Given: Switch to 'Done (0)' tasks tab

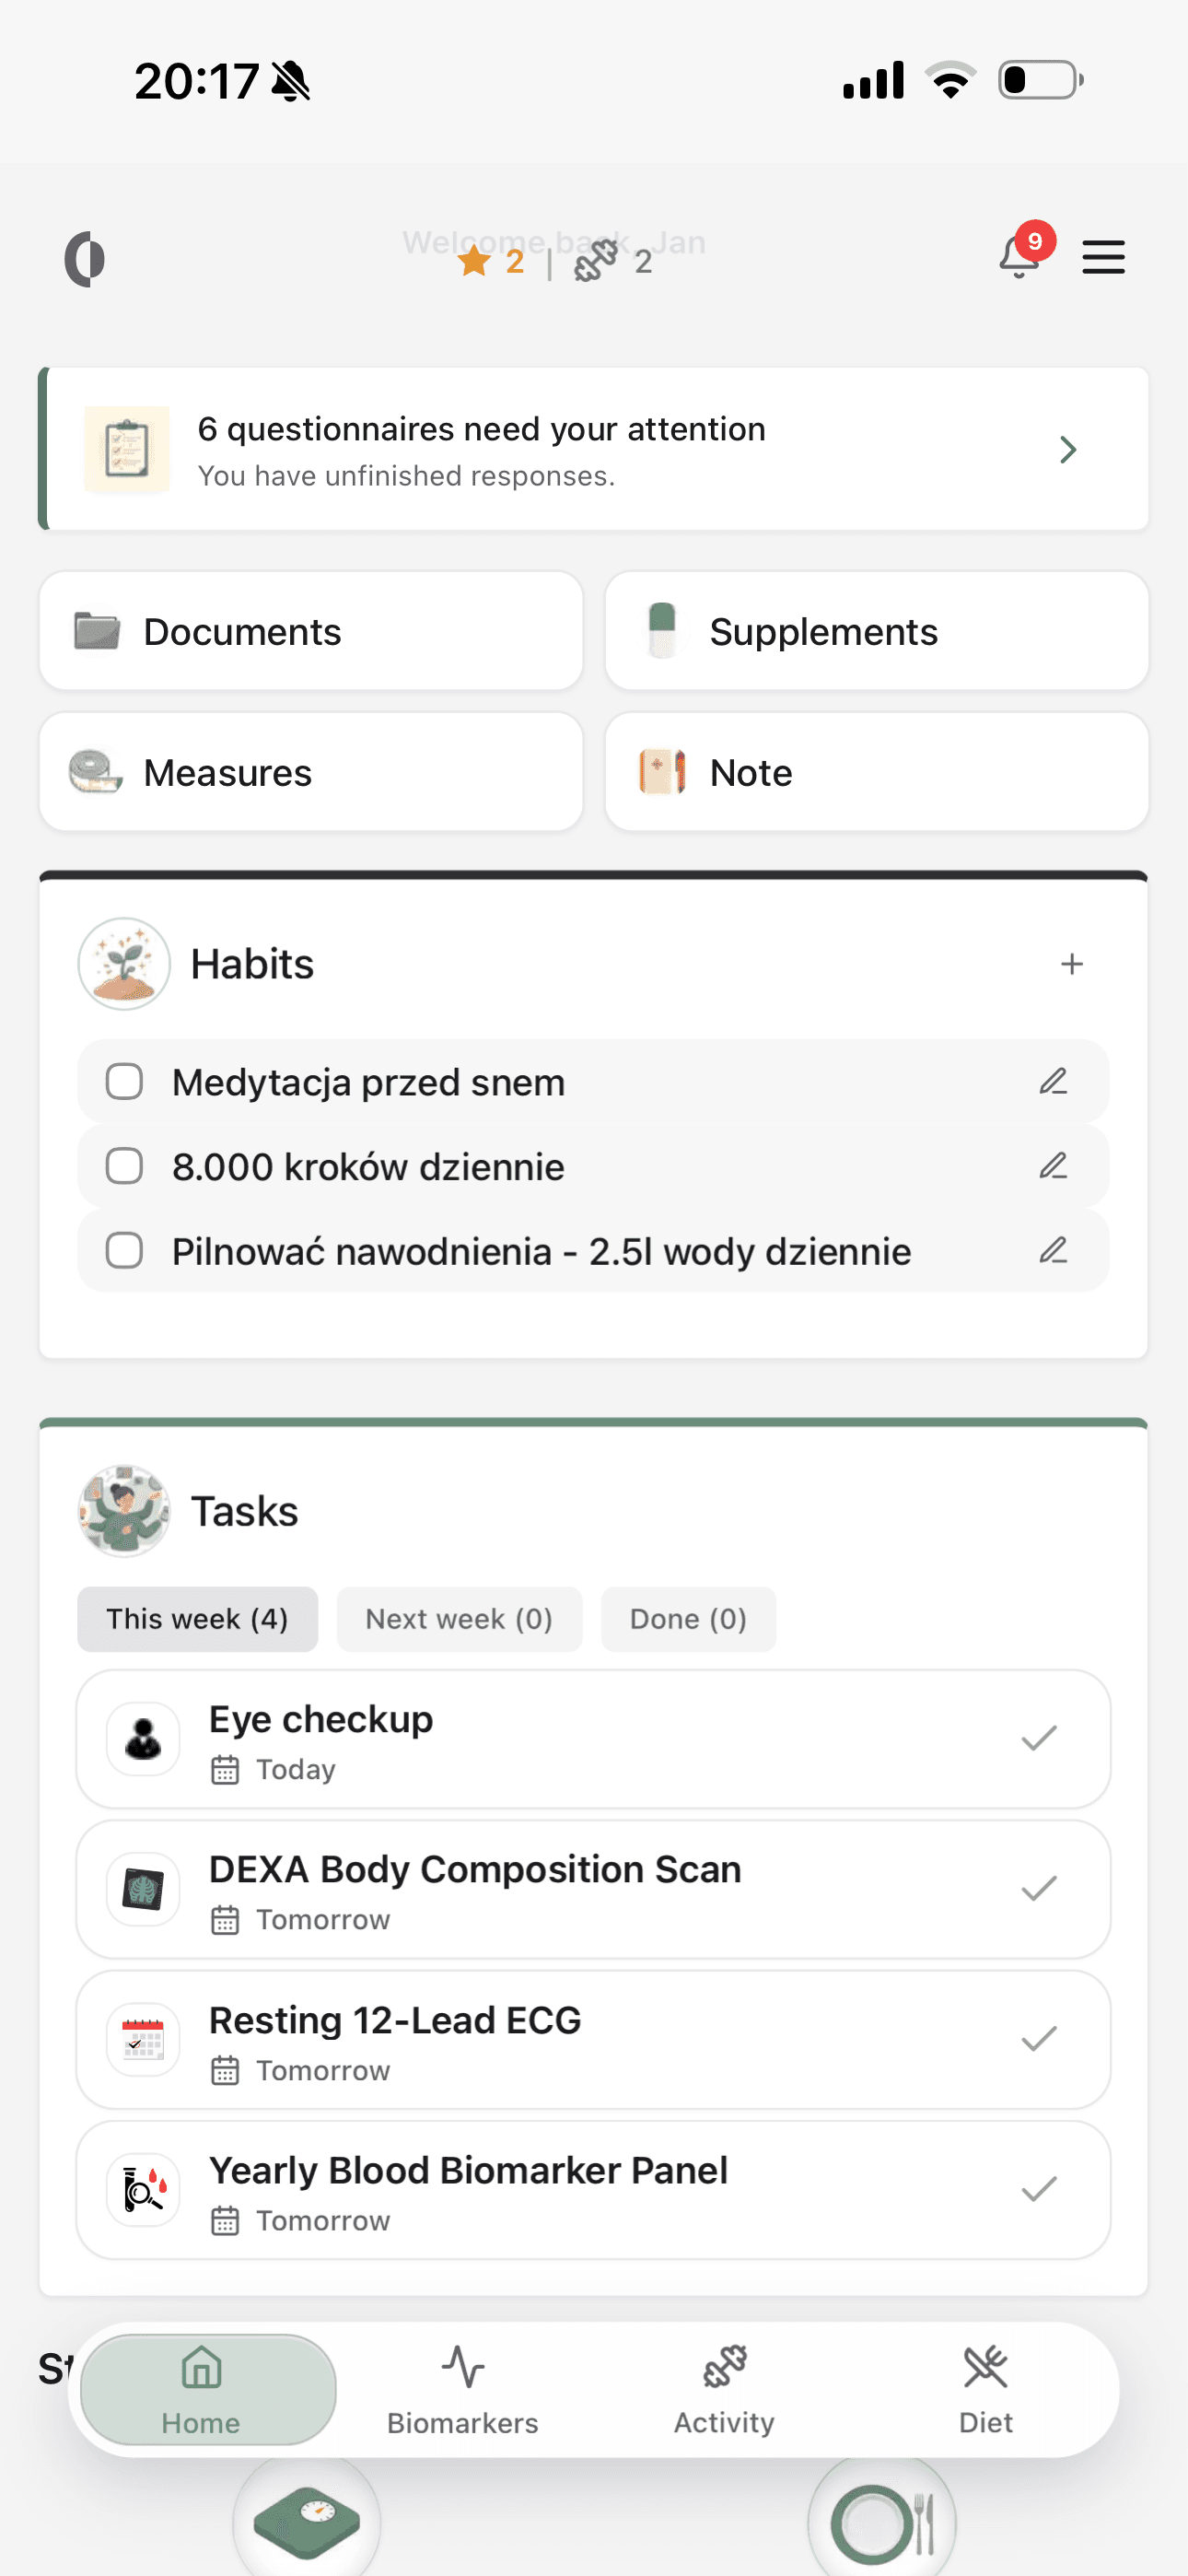Looking at the screenshot, I should [687, 1618].
